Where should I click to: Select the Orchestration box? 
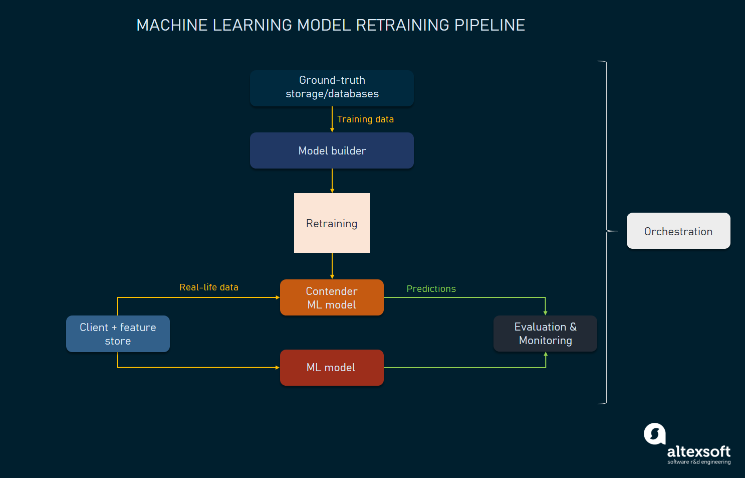678,231
